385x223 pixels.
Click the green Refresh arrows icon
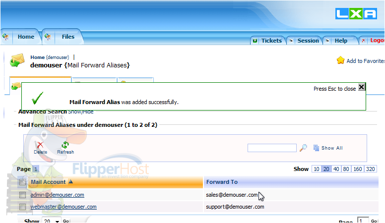pyautogui.click(x=65, y=145)
